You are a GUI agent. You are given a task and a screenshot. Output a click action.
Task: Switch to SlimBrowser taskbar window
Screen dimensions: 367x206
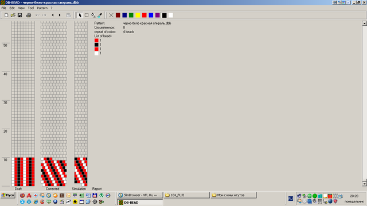pos(140,195)
